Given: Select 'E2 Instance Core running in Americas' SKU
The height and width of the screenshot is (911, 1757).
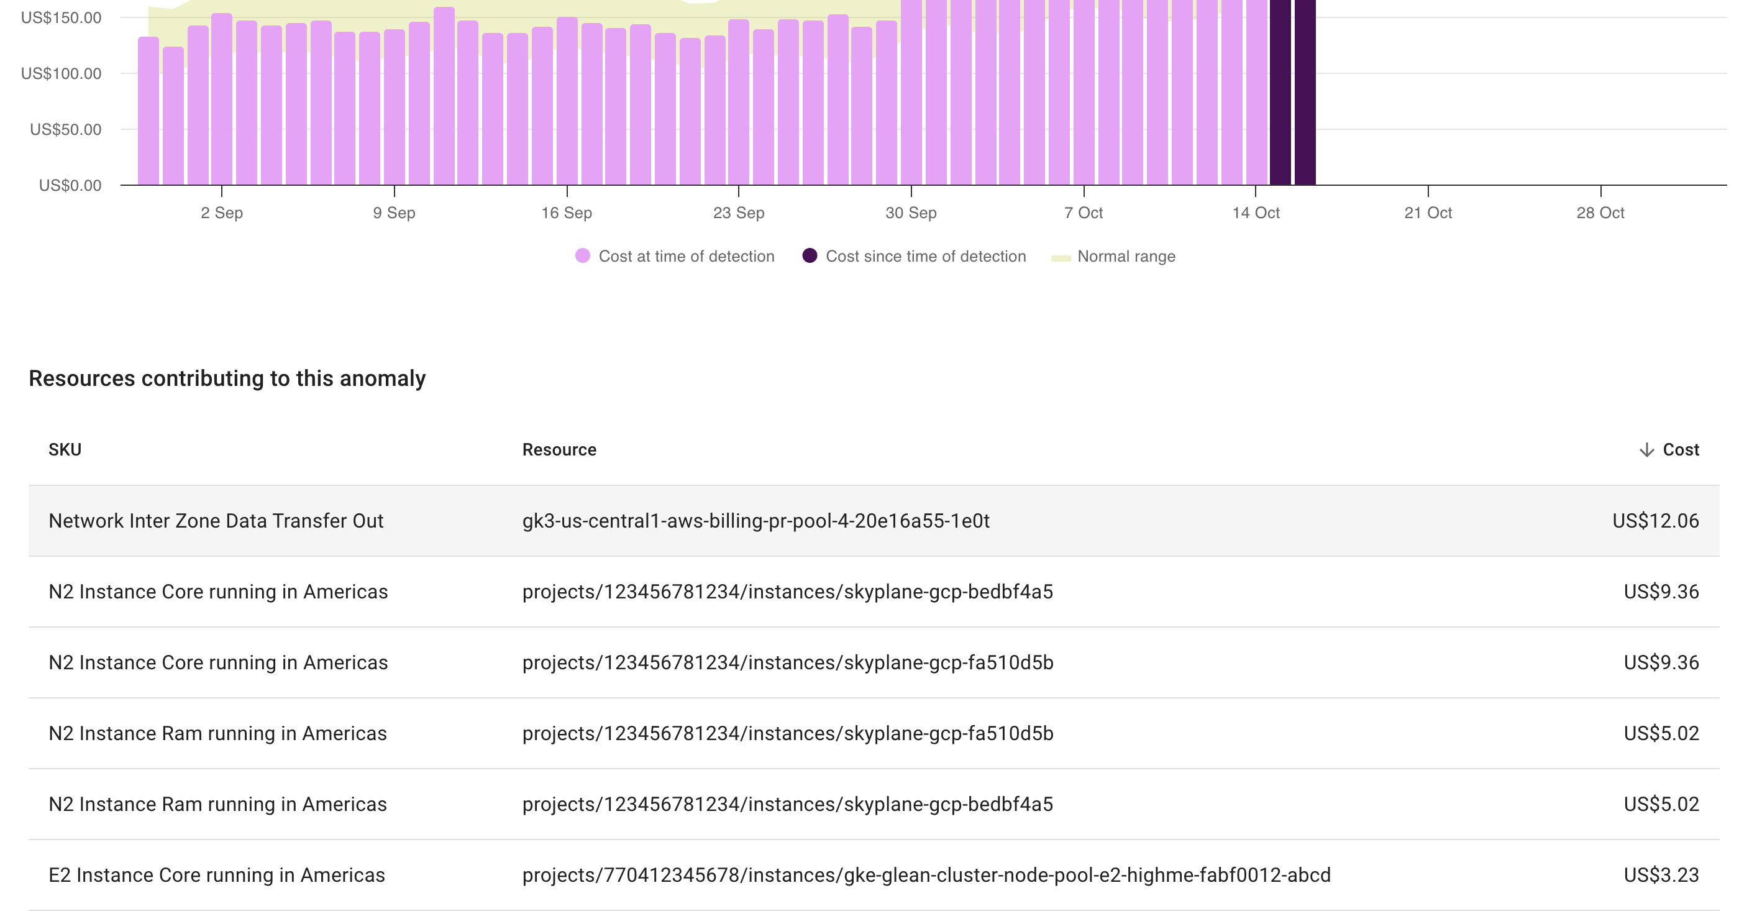Looking at the screenshot, I should tap(217, 876).
